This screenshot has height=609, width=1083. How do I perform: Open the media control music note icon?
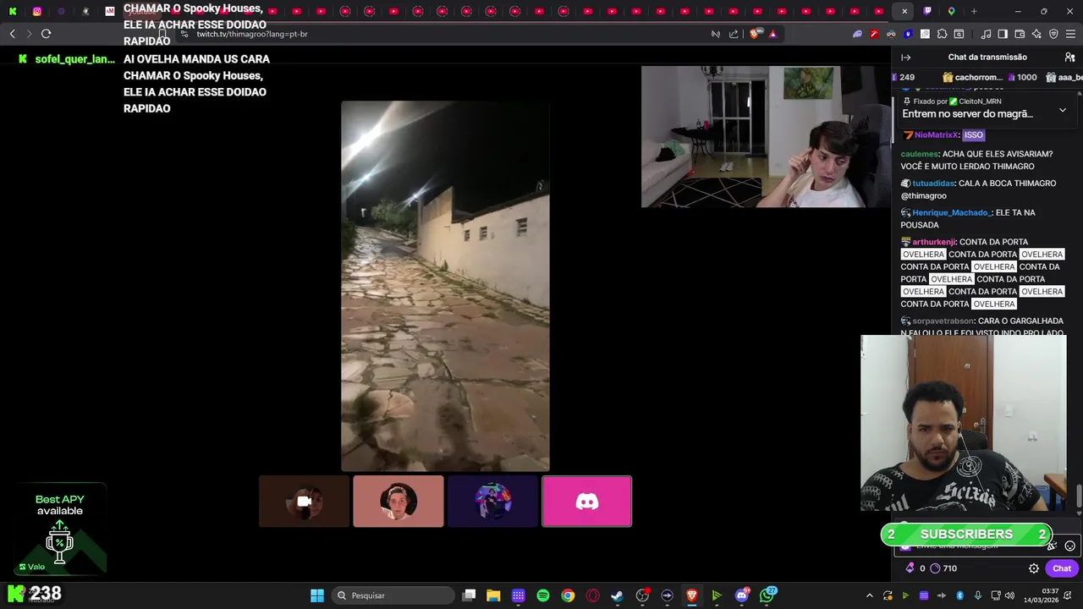pyautogui.click(x=986, y=34)
